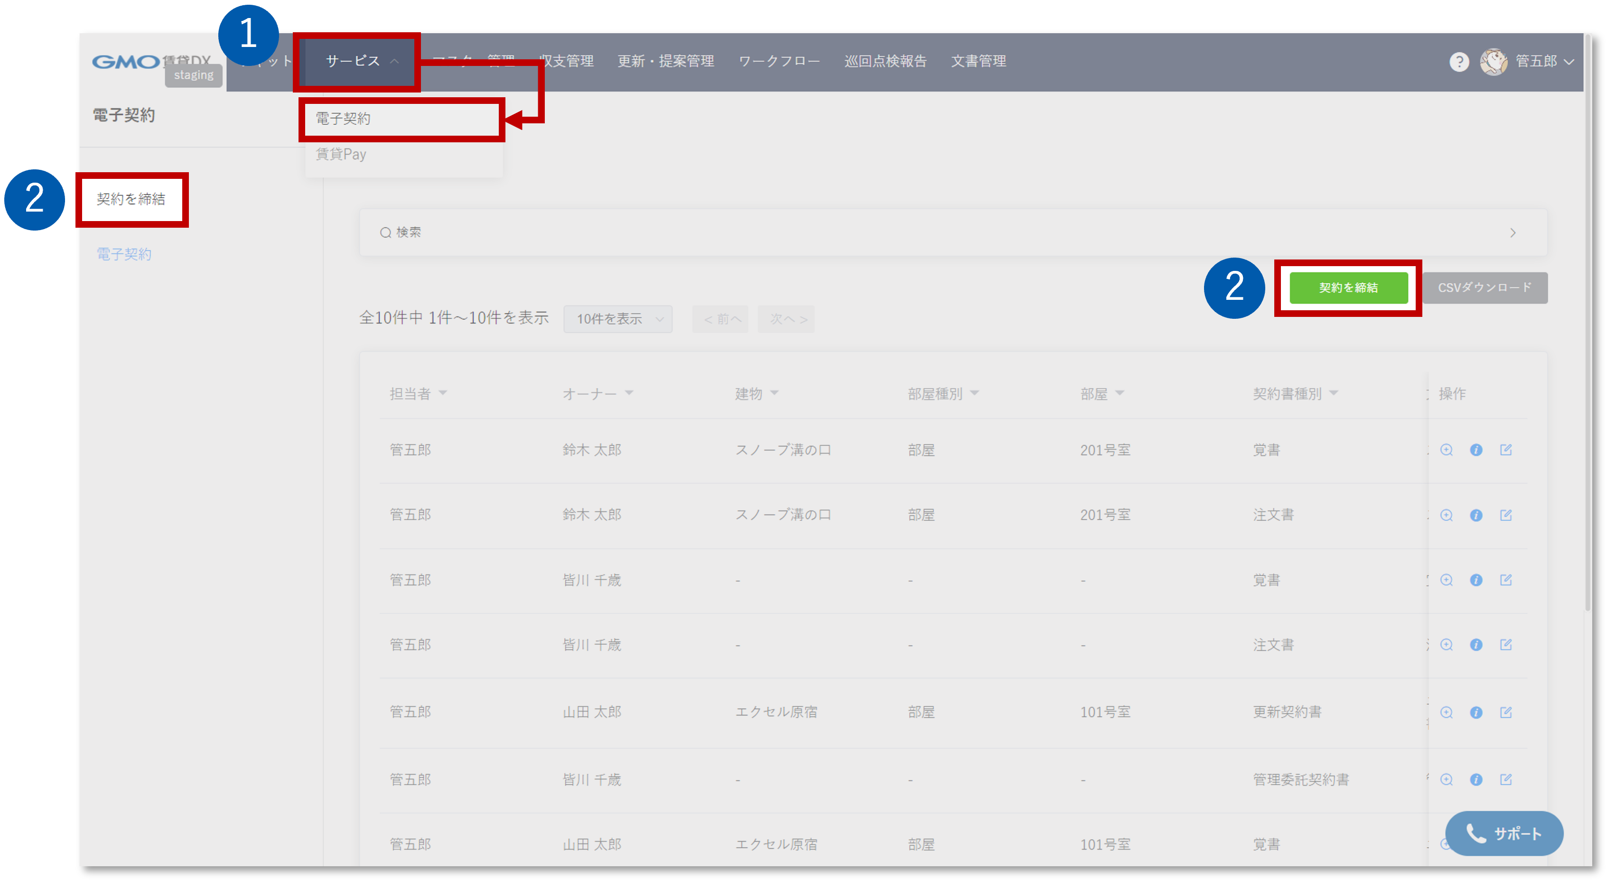Click edit icon in first 皆川 千歳 row

click(x=1505, y=580)
